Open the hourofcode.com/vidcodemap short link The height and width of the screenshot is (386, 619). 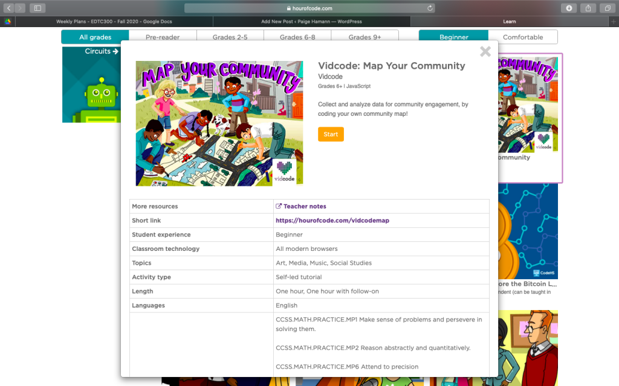[332, 220]
